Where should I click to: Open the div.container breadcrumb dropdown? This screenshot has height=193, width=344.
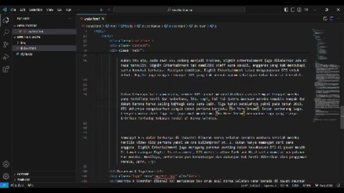coord(149,26)
